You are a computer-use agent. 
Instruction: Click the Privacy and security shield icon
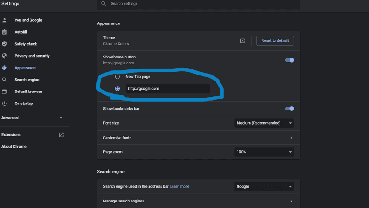coord(5,56)
